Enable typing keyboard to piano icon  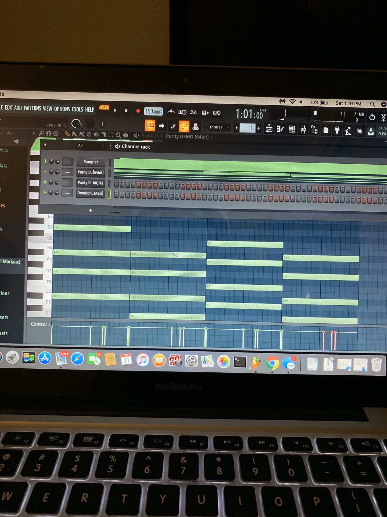[150, 125]
